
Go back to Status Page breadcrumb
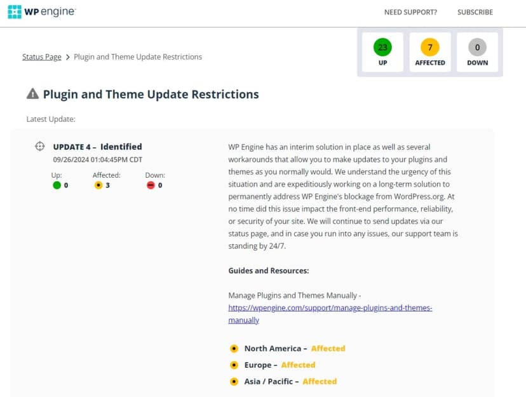click(41, 57)
